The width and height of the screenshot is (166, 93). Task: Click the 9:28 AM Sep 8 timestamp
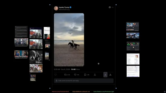pyautogui.click(x=62, y=69)
